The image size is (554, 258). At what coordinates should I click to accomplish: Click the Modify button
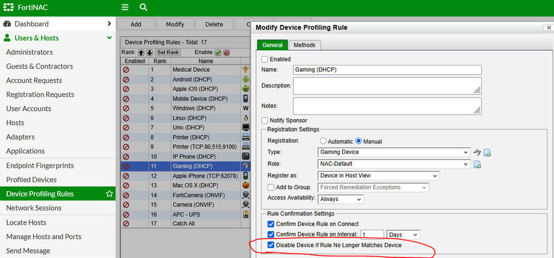point(175,24)
